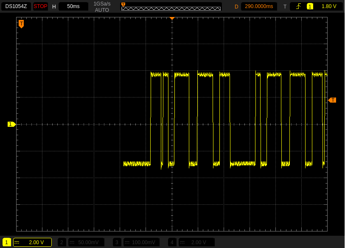This screenshot has height=248, width=345.
Task: Click the trigger source channel 1 badge
Action: point(310,7)
